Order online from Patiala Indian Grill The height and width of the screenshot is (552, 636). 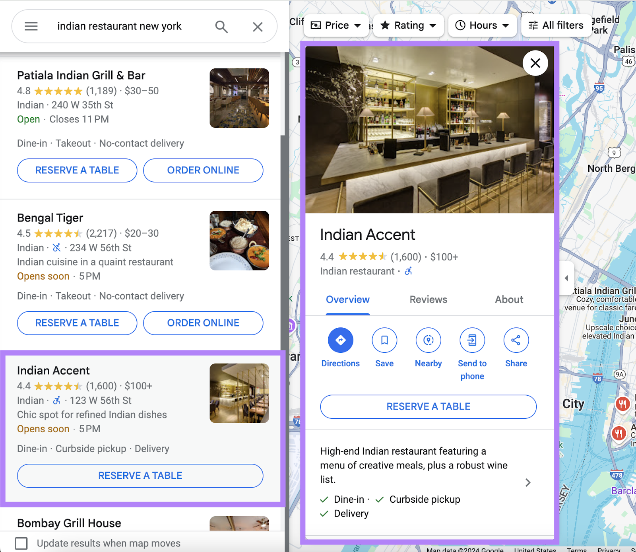[x=203, y=170]
